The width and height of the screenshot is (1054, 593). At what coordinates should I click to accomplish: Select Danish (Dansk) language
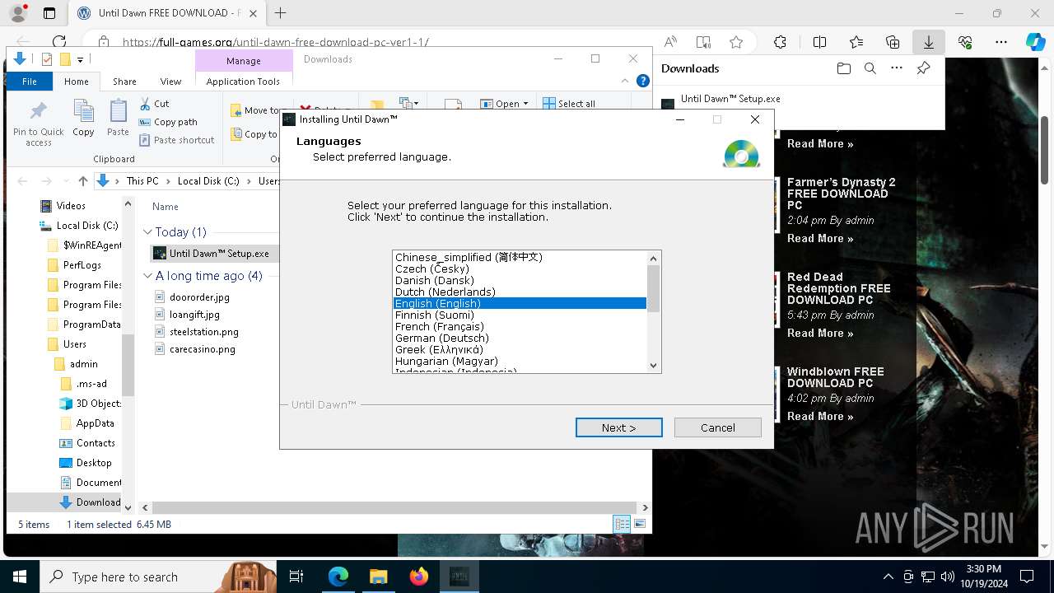520,280
